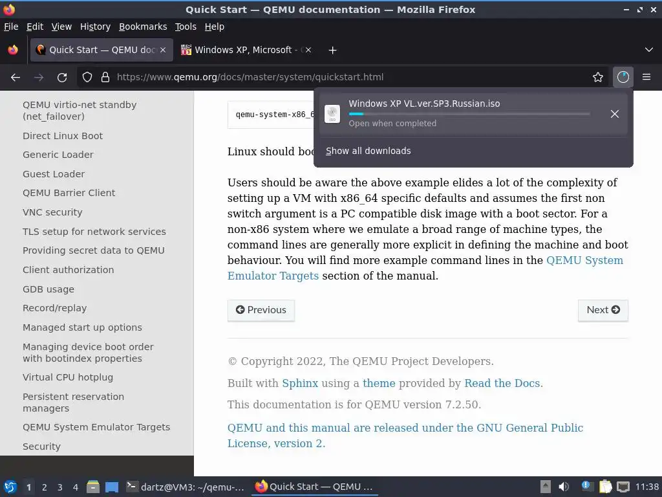Image resolution: width=662 pixels, height=497 pixels.
Task: Switch to Quick Start QEMU tab
Action: (x=101, y=50)
